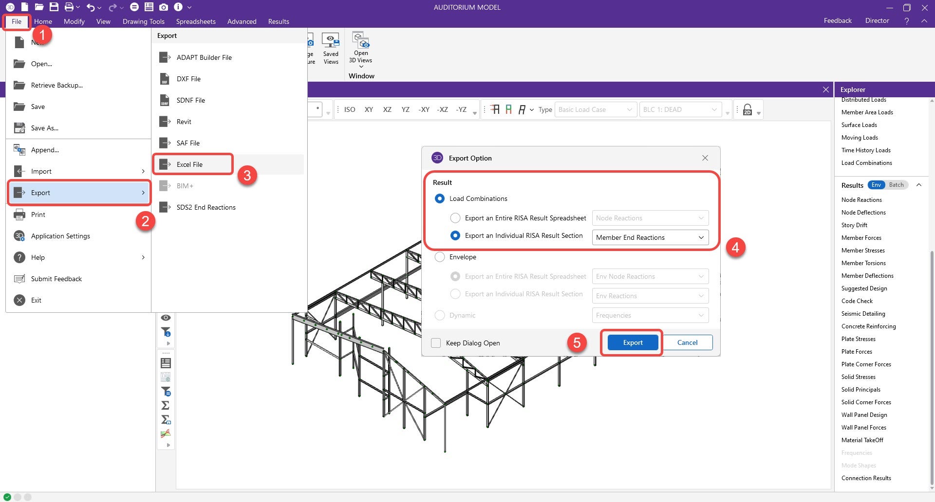Open the Spreadsheets ribbon tab
The height and width of the screenshot is (502, 935).
click(x=196, y=21)
